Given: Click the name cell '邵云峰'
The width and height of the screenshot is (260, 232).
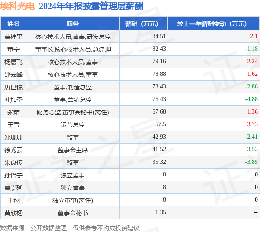Looking at the screenshot, I should pos(13,75).
